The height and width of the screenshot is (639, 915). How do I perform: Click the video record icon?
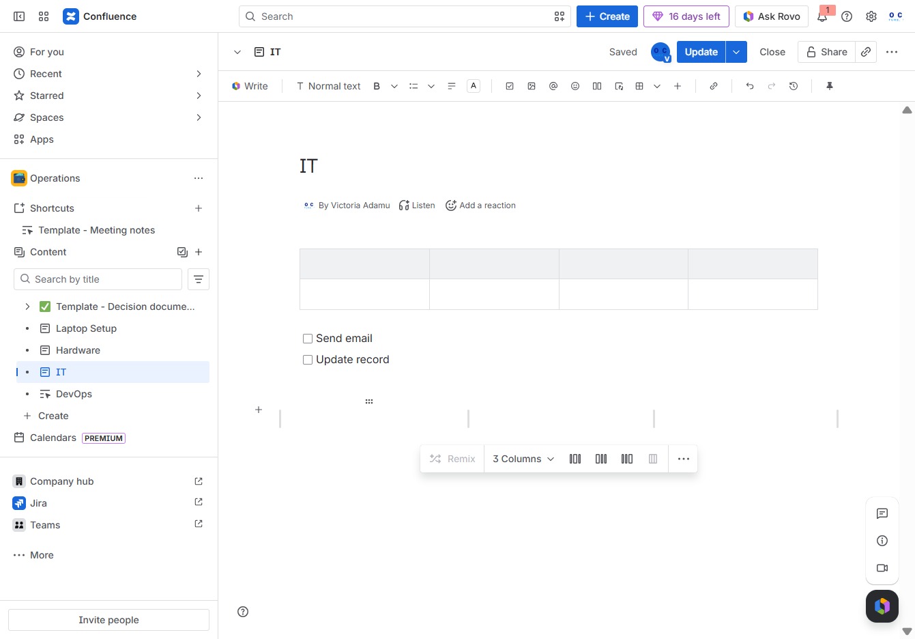(x=882, y=568)
